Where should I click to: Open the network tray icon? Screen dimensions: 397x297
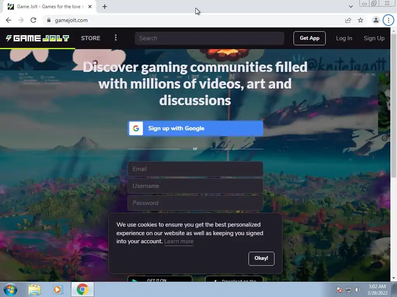pyautogui.click(x=349, y=290)
